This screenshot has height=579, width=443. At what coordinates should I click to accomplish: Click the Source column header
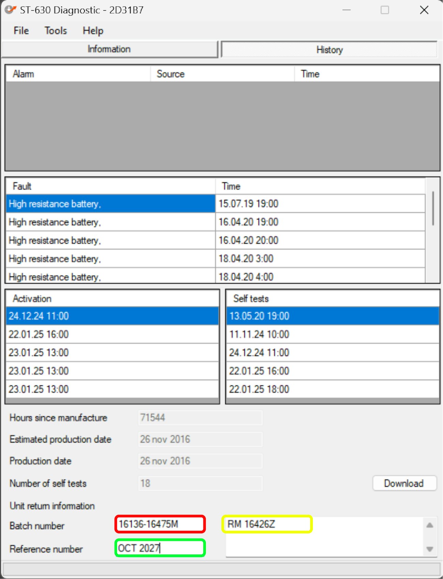point(221,74)
